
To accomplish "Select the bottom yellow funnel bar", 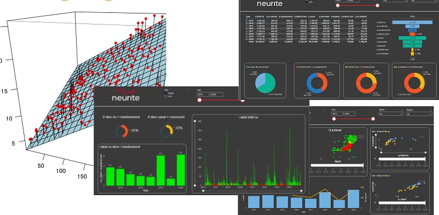I will [412, 53].
